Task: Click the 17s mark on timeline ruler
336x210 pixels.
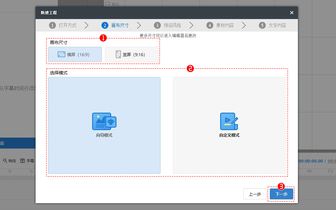Action: pos(330,171)
